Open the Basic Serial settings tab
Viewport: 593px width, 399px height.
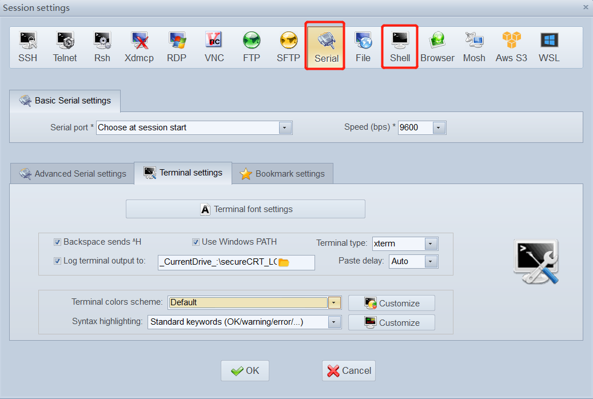pos(65,101)
